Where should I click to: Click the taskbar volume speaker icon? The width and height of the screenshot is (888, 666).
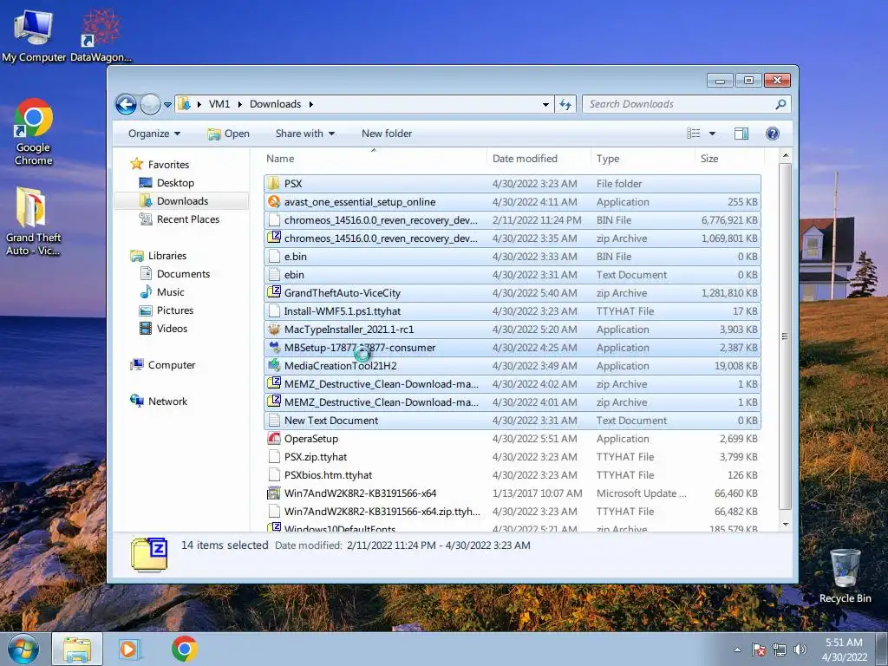pos(800,650)
